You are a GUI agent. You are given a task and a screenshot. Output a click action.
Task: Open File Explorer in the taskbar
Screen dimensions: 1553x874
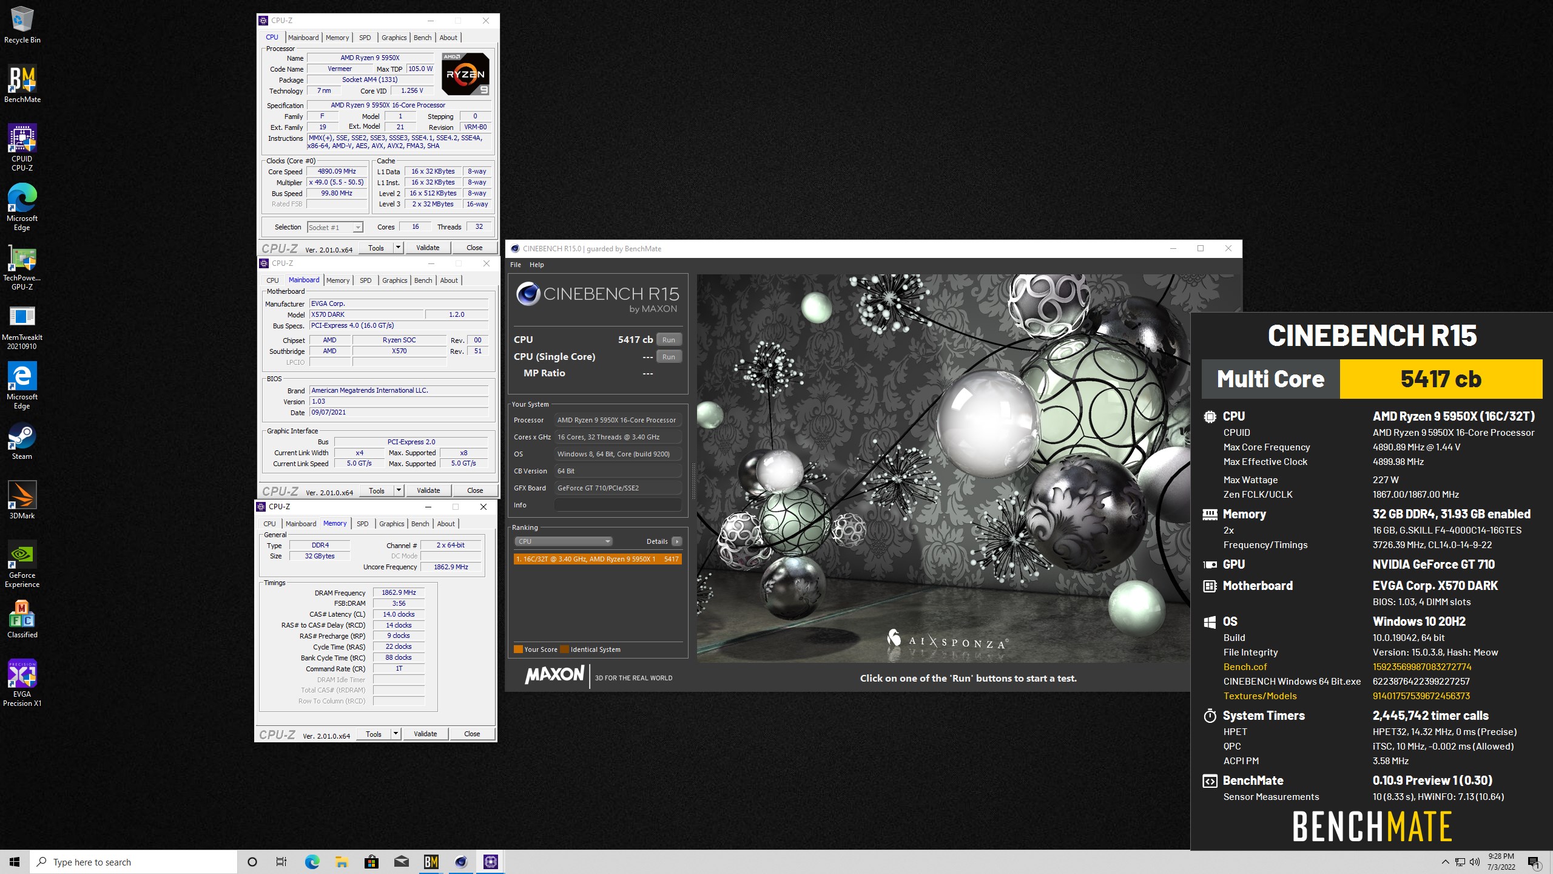coord(342,862)
